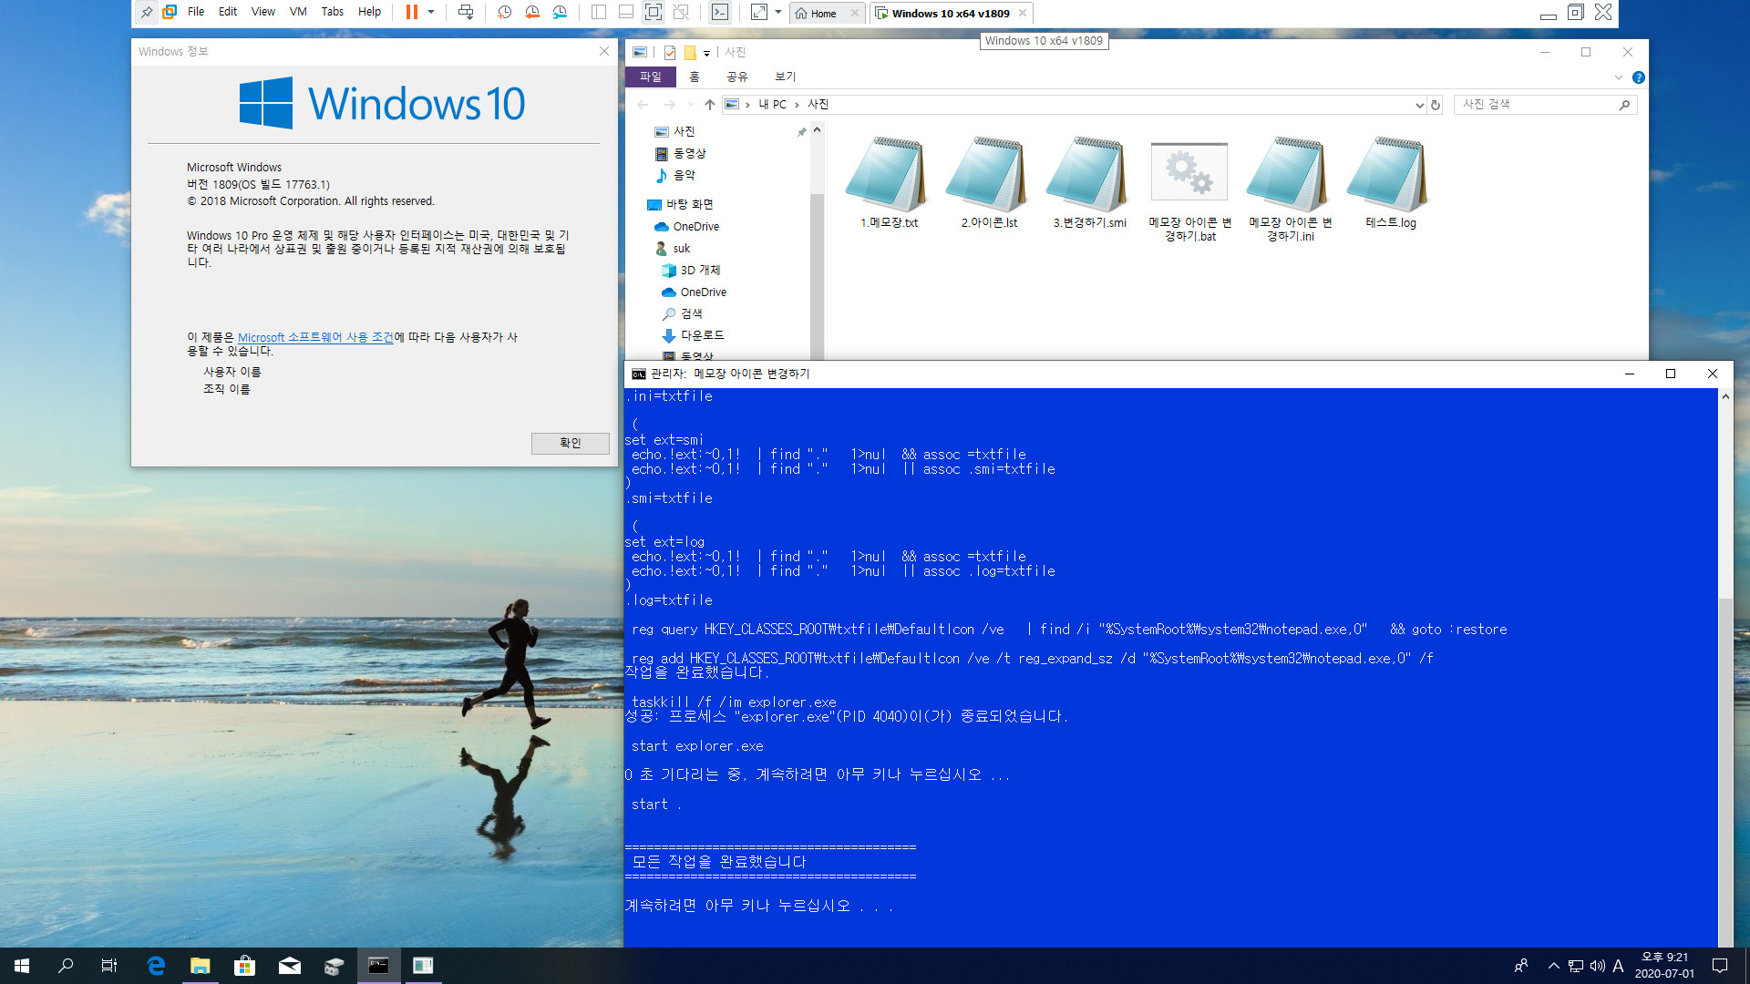
Task: Launch Microsoft Edge from the taskbar
Action: 156,966
